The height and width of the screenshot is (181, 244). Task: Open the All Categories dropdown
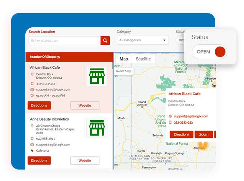(143, 40)
